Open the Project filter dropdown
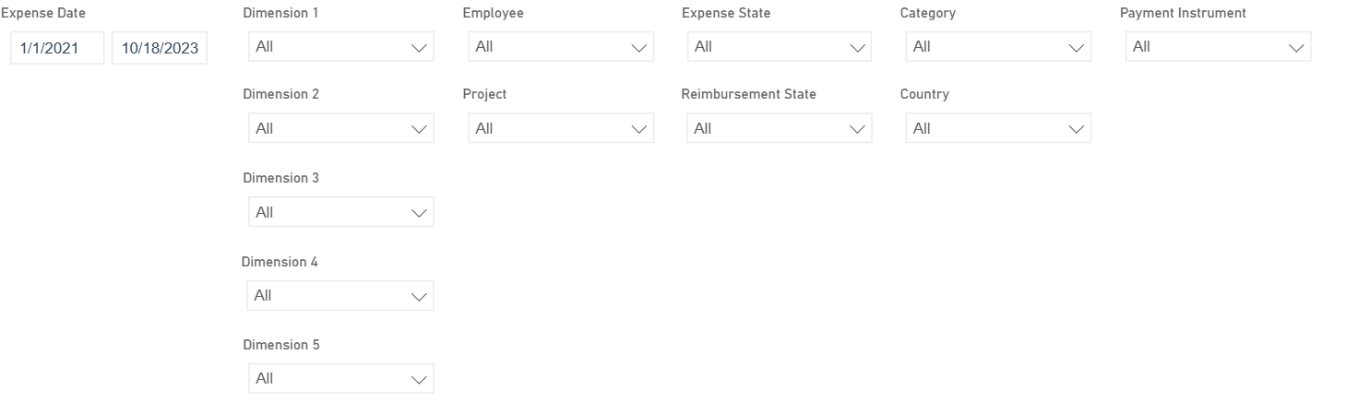 coord(560,129)
